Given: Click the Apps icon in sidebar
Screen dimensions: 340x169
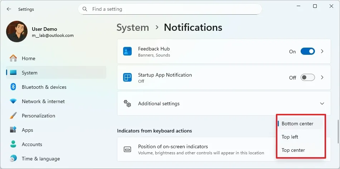Looking at the screenshot, I should [13, 130].
